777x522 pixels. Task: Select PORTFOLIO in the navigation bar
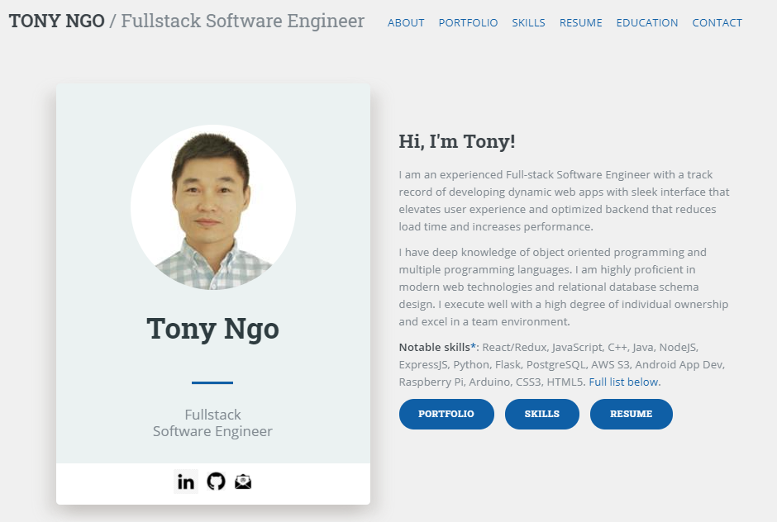[468, 22]
